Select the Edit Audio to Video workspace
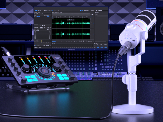 86,11
